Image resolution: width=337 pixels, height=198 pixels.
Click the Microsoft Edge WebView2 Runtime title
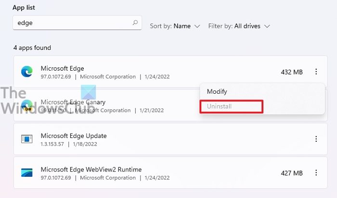[x=91, y=169]
